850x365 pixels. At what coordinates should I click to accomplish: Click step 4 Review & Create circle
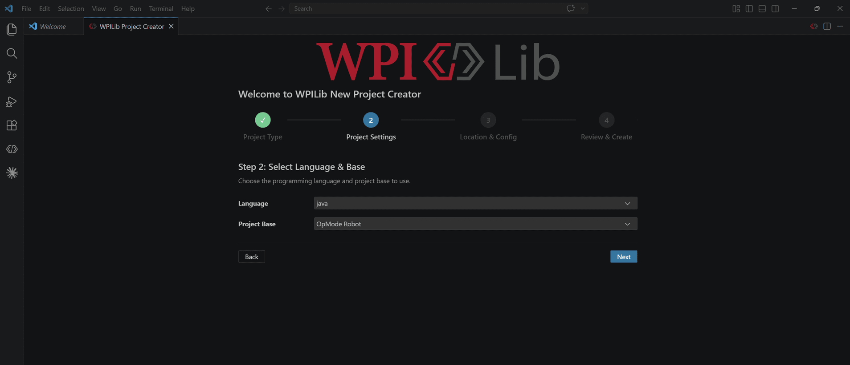click(x=606, y=120)
